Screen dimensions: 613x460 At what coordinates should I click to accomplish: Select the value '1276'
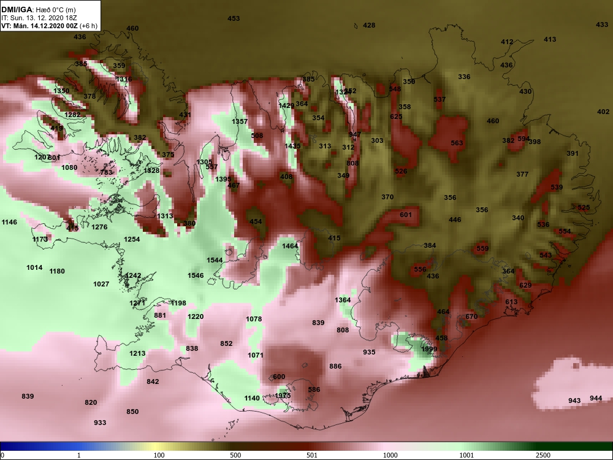99,227
